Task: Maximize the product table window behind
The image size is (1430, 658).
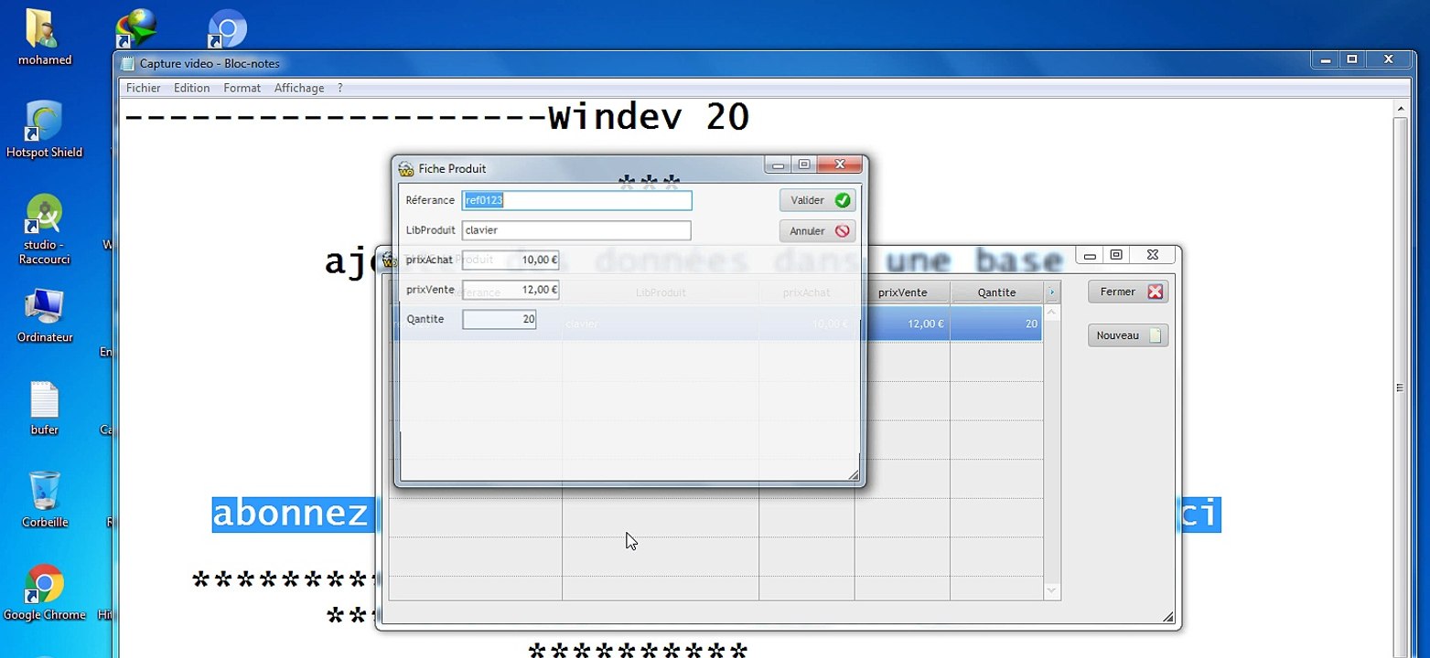Action: (x=1116, y=255)
